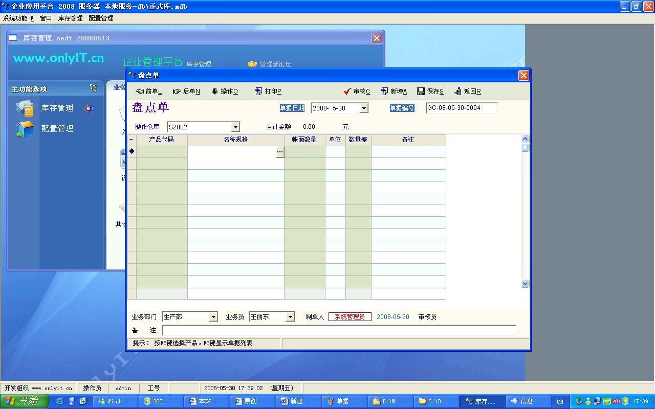Click the 返回 return icon
Screen dimensions: 655x409
458,92
